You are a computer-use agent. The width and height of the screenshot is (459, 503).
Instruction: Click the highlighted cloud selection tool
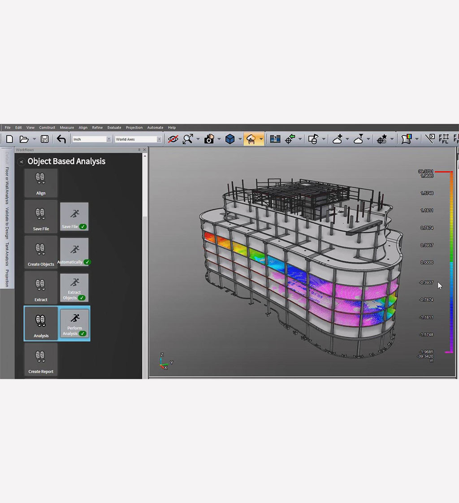pyautogui.click(x=251, y=139)
